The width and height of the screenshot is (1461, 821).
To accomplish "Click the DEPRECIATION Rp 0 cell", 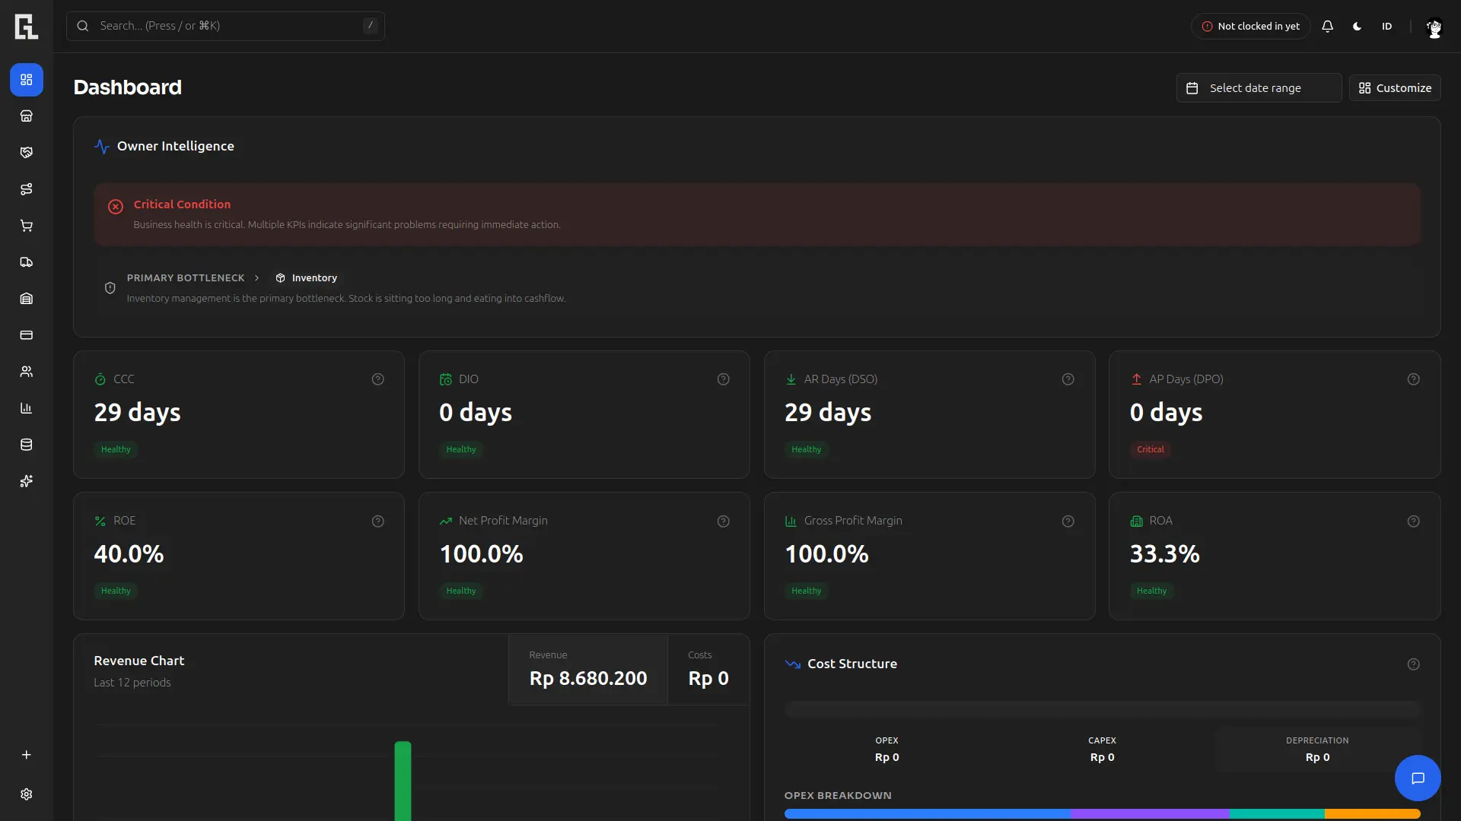I will (x=1317, y=750).
